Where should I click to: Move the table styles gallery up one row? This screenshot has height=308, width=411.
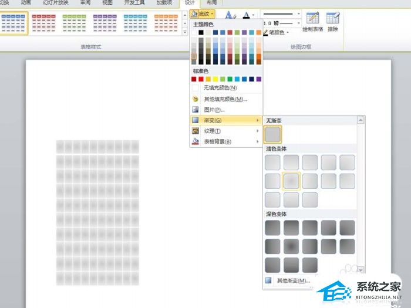185,15
